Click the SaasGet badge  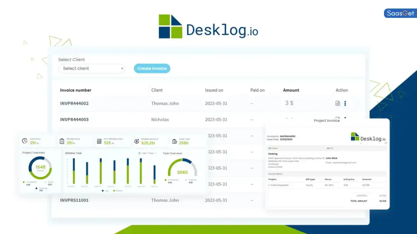point(400,13)
